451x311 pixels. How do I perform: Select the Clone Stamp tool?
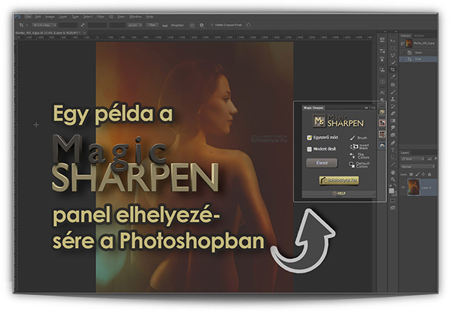[x=392, y=99]
